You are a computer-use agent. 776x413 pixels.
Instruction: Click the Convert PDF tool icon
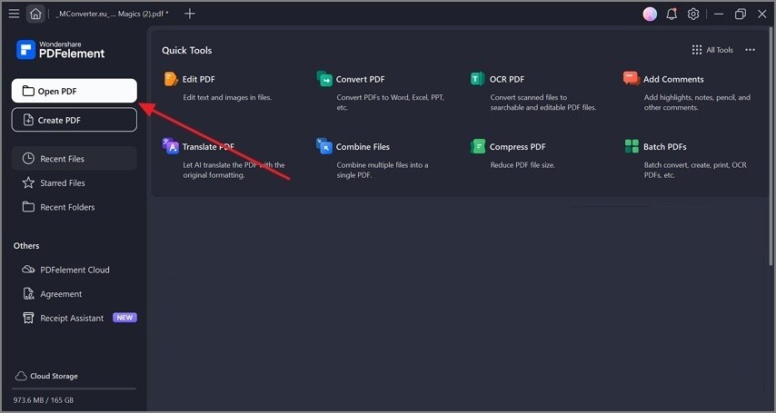click(324, 79)
